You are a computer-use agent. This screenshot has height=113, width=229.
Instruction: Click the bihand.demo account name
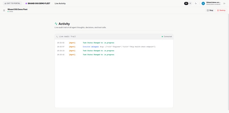pyautogui.click(x=213, y=3)
